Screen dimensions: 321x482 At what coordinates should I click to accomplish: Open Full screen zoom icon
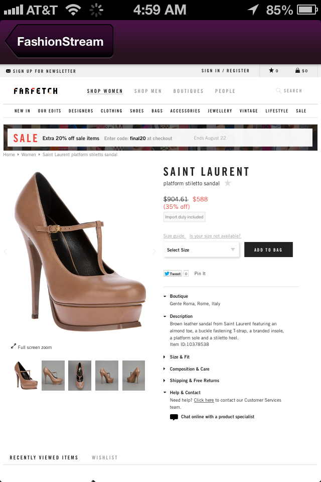(13, 346)
